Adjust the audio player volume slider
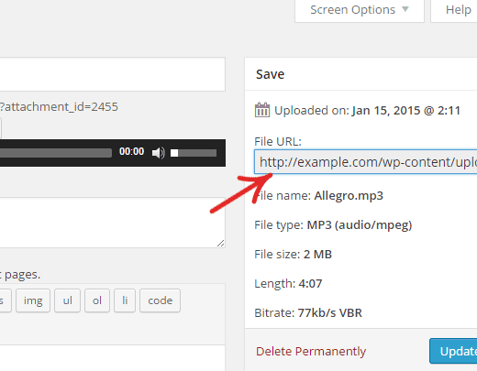The height and width of the screenshot is (371, 477). point(194,153)
